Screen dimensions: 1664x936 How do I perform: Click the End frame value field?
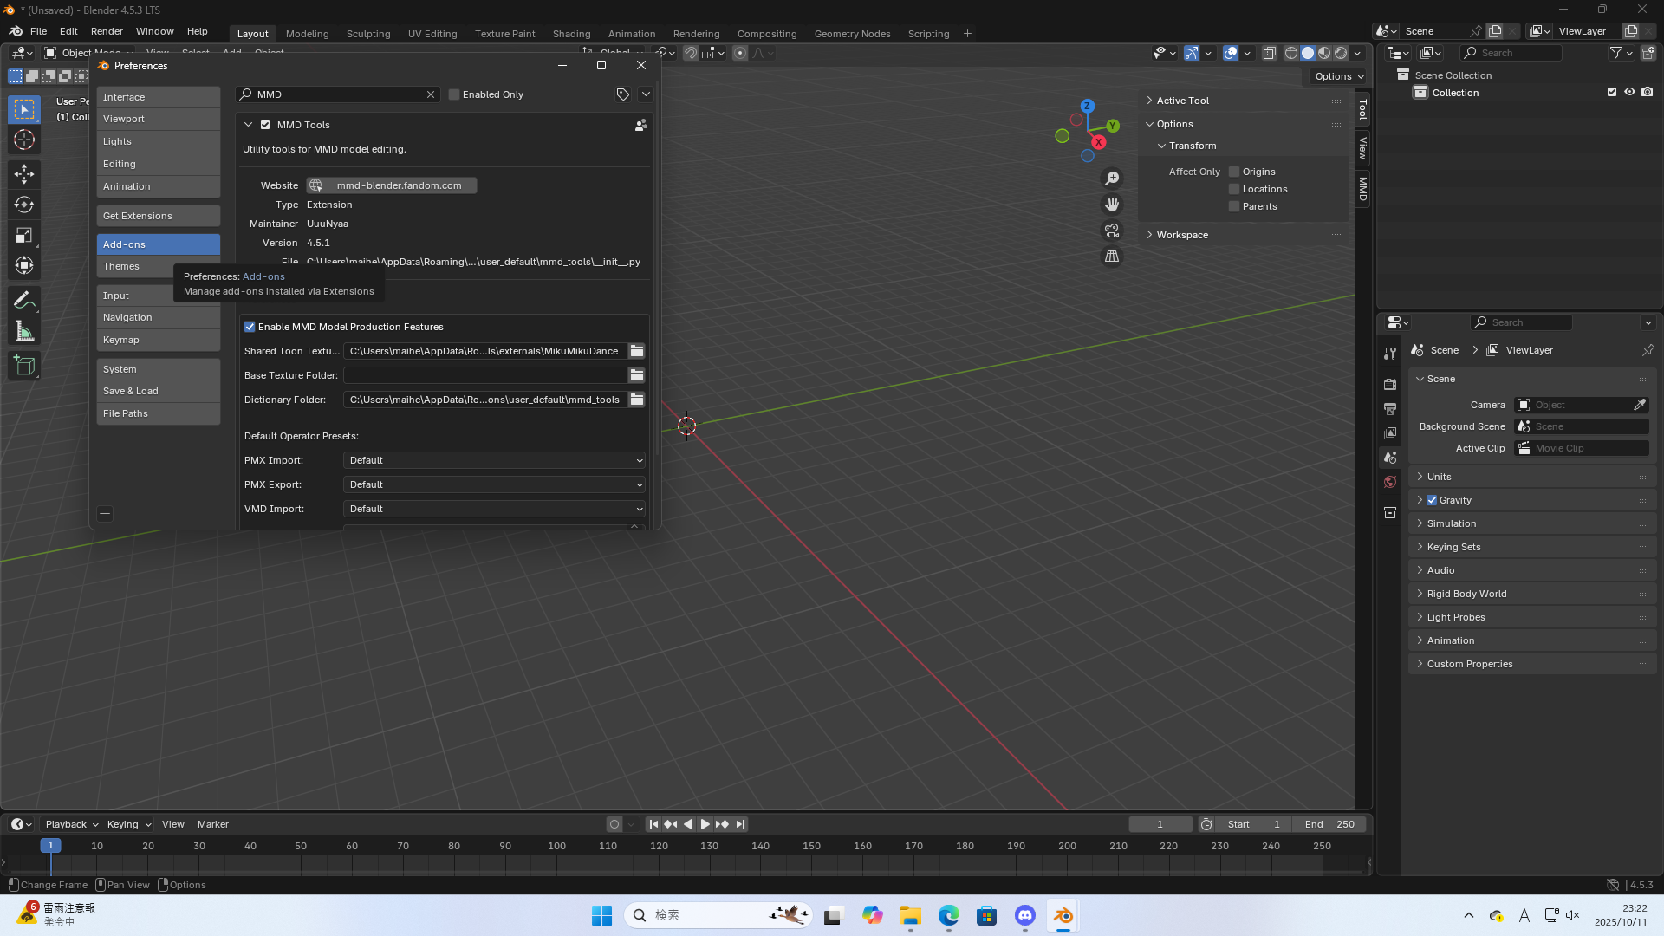1329,824
